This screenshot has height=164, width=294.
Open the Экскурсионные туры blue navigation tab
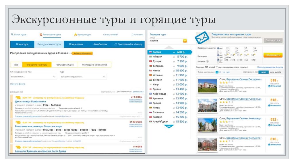click(x=49, y=44)
